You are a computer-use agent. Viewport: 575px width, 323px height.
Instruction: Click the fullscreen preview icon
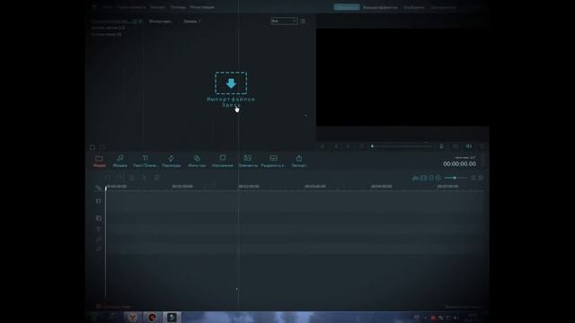(x=482, y=146)
